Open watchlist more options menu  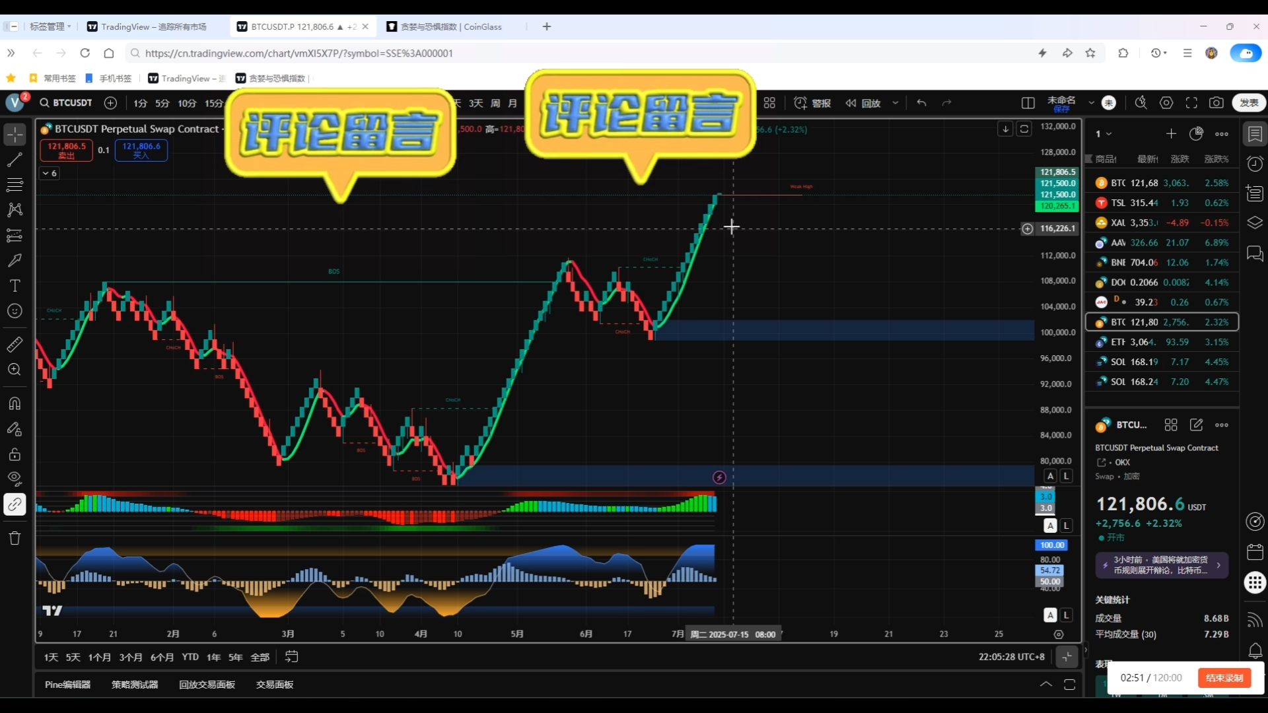tap(1222, 134)
